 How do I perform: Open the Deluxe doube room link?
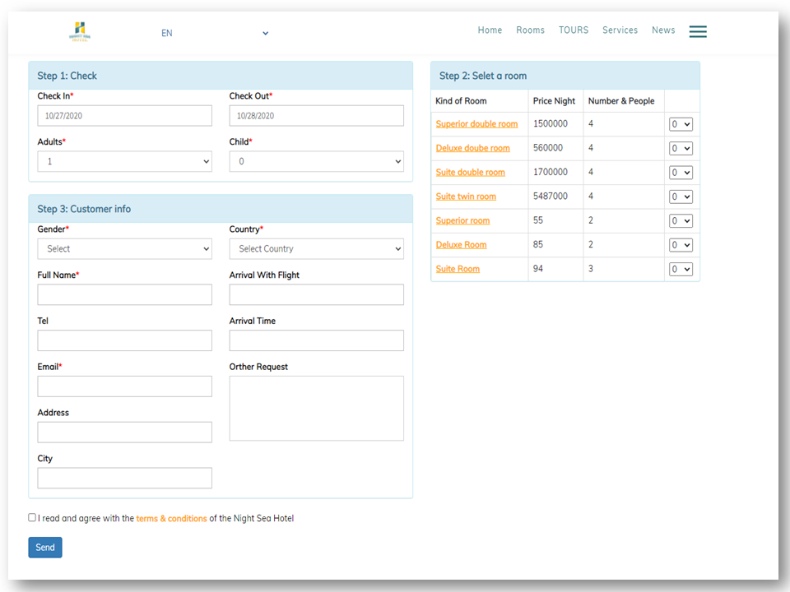472,149
